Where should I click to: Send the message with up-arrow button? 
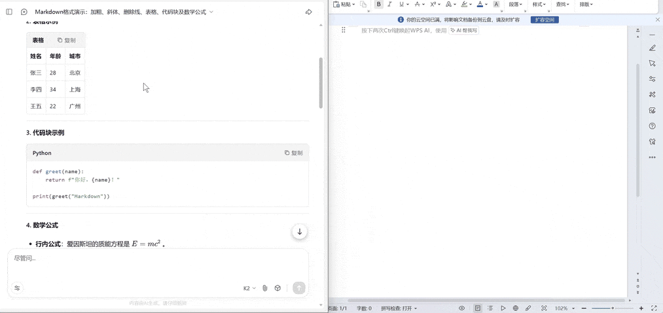[x=299, y=288]
